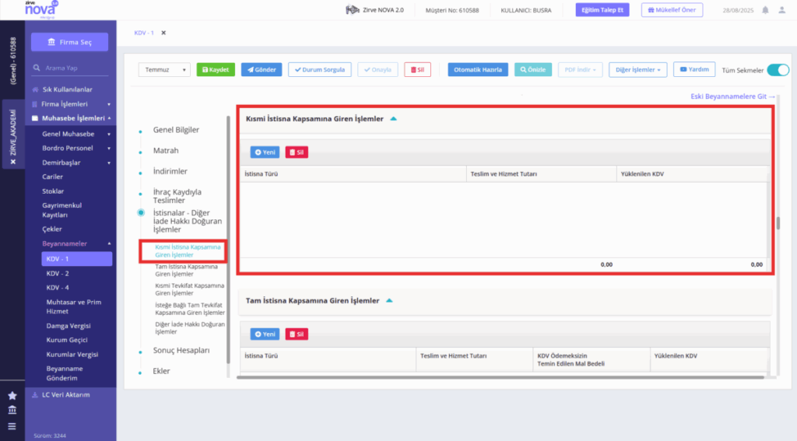The height and width of the screenshot is (441, 797).
Task: Select the İstisnalar - Diğer İade Hakkı step marker
Action: point(141,212)
